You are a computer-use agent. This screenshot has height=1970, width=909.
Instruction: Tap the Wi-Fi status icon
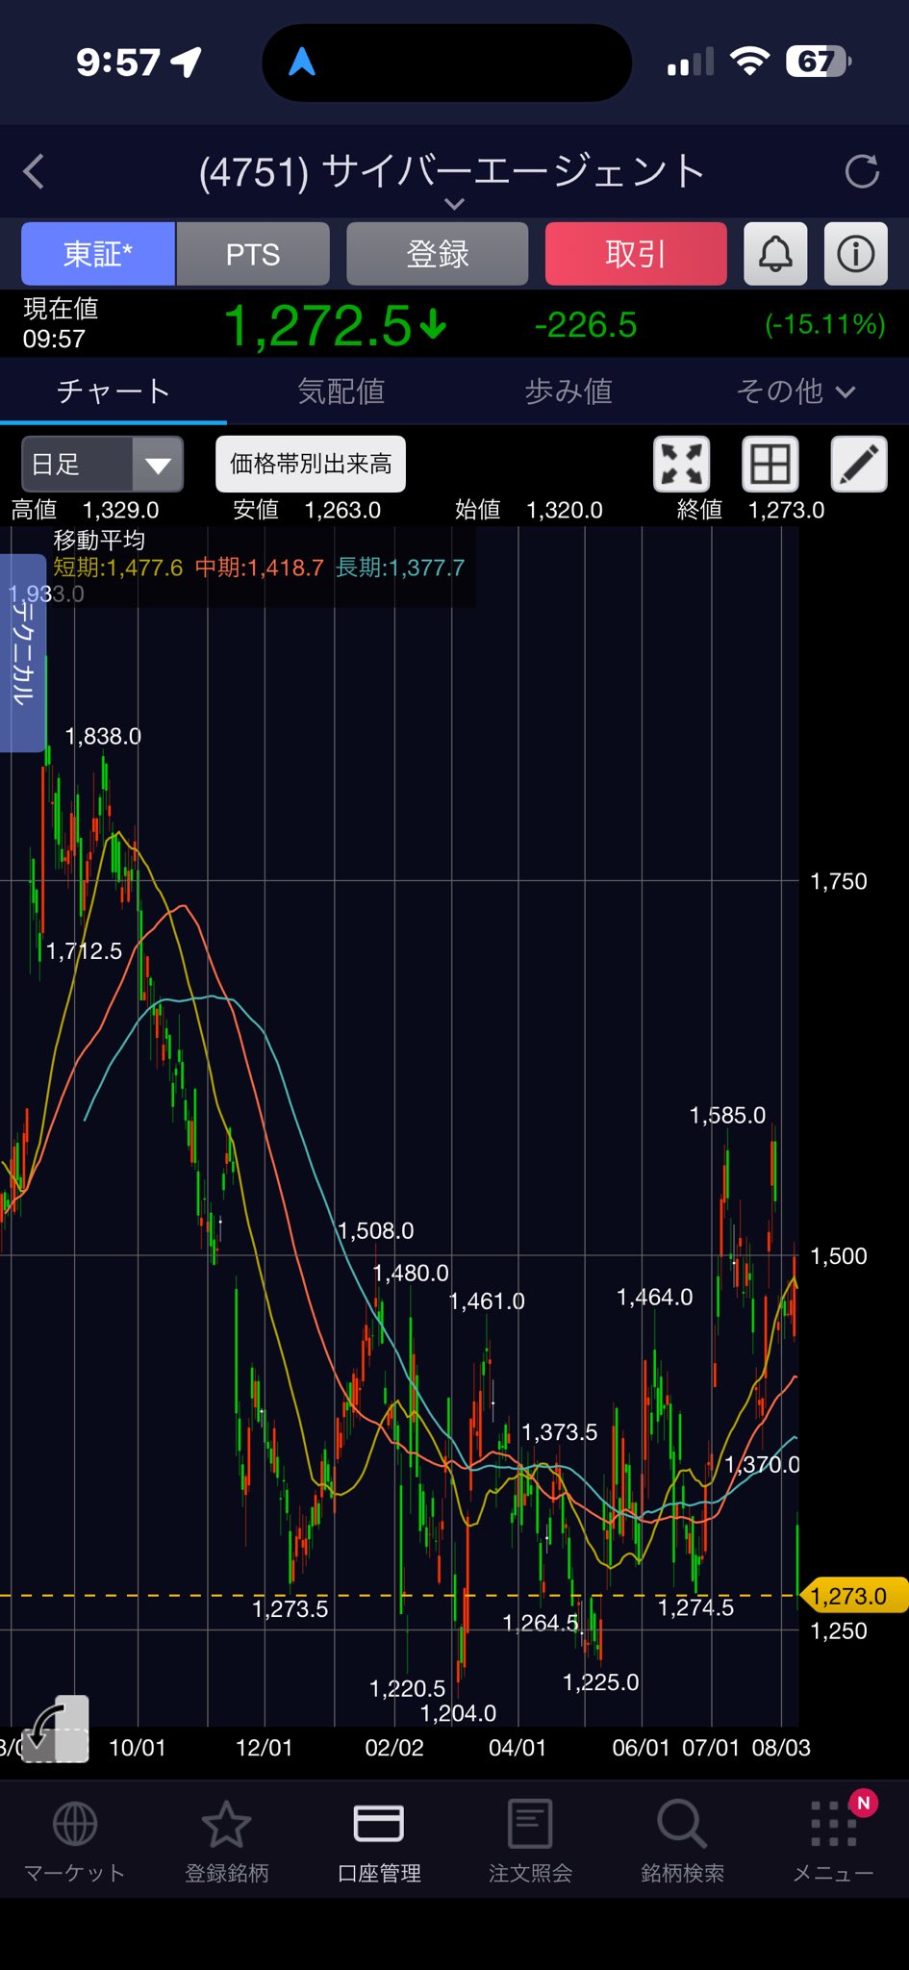(x=750, y=62)
